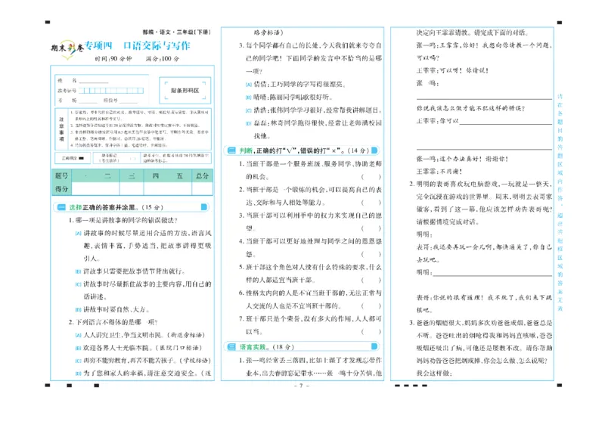Click the 题号 header cell in score table
The height and width of the screenshot is (428, 605).
coord(61,175)
